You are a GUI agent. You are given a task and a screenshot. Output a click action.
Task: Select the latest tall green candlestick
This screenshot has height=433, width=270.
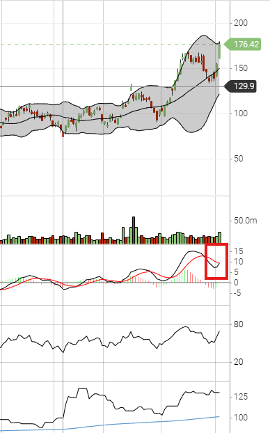(220, 50)
